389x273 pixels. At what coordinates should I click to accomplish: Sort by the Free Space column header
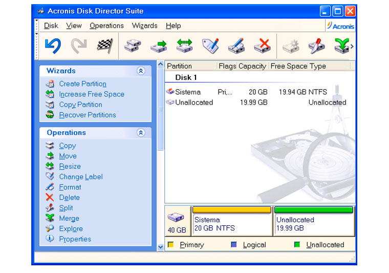pos(289,66)
